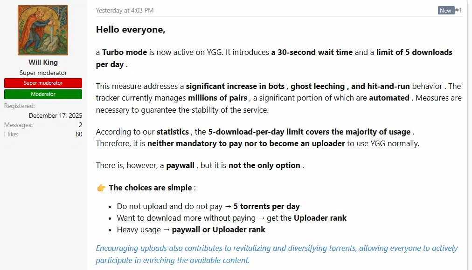This screenshot has width=472, height=270.
Task: Click the green Moderator badge
Action: click(x=43, y=94)
